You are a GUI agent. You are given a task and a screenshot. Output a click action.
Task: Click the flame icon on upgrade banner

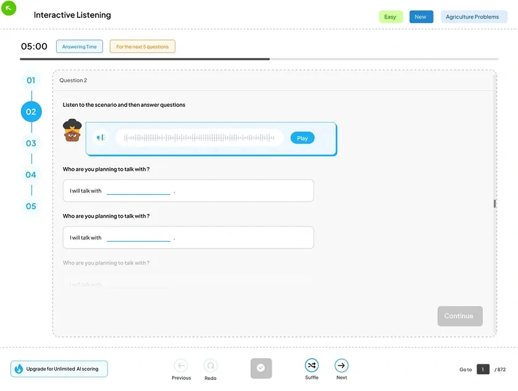[19, 369]
